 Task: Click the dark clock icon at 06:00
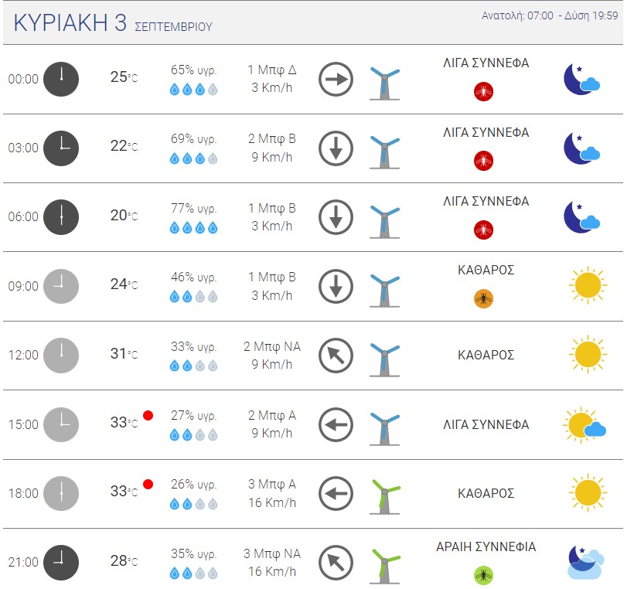tap(61, 217)
